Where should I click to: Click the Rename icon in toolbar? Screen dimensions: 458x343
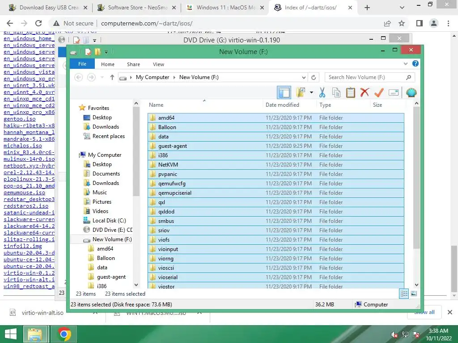pos(394,93)
